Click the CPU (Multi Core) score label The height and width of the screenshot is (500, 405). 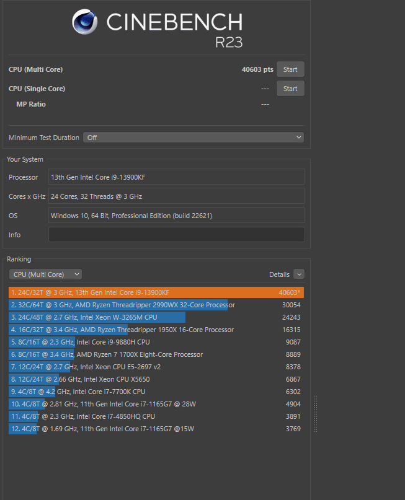click(x=35, y=69)
